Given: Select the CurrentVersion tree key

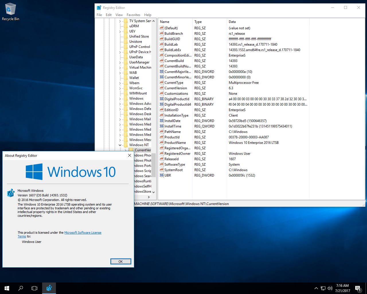Looking at the screenshot, I should [142, 150].
